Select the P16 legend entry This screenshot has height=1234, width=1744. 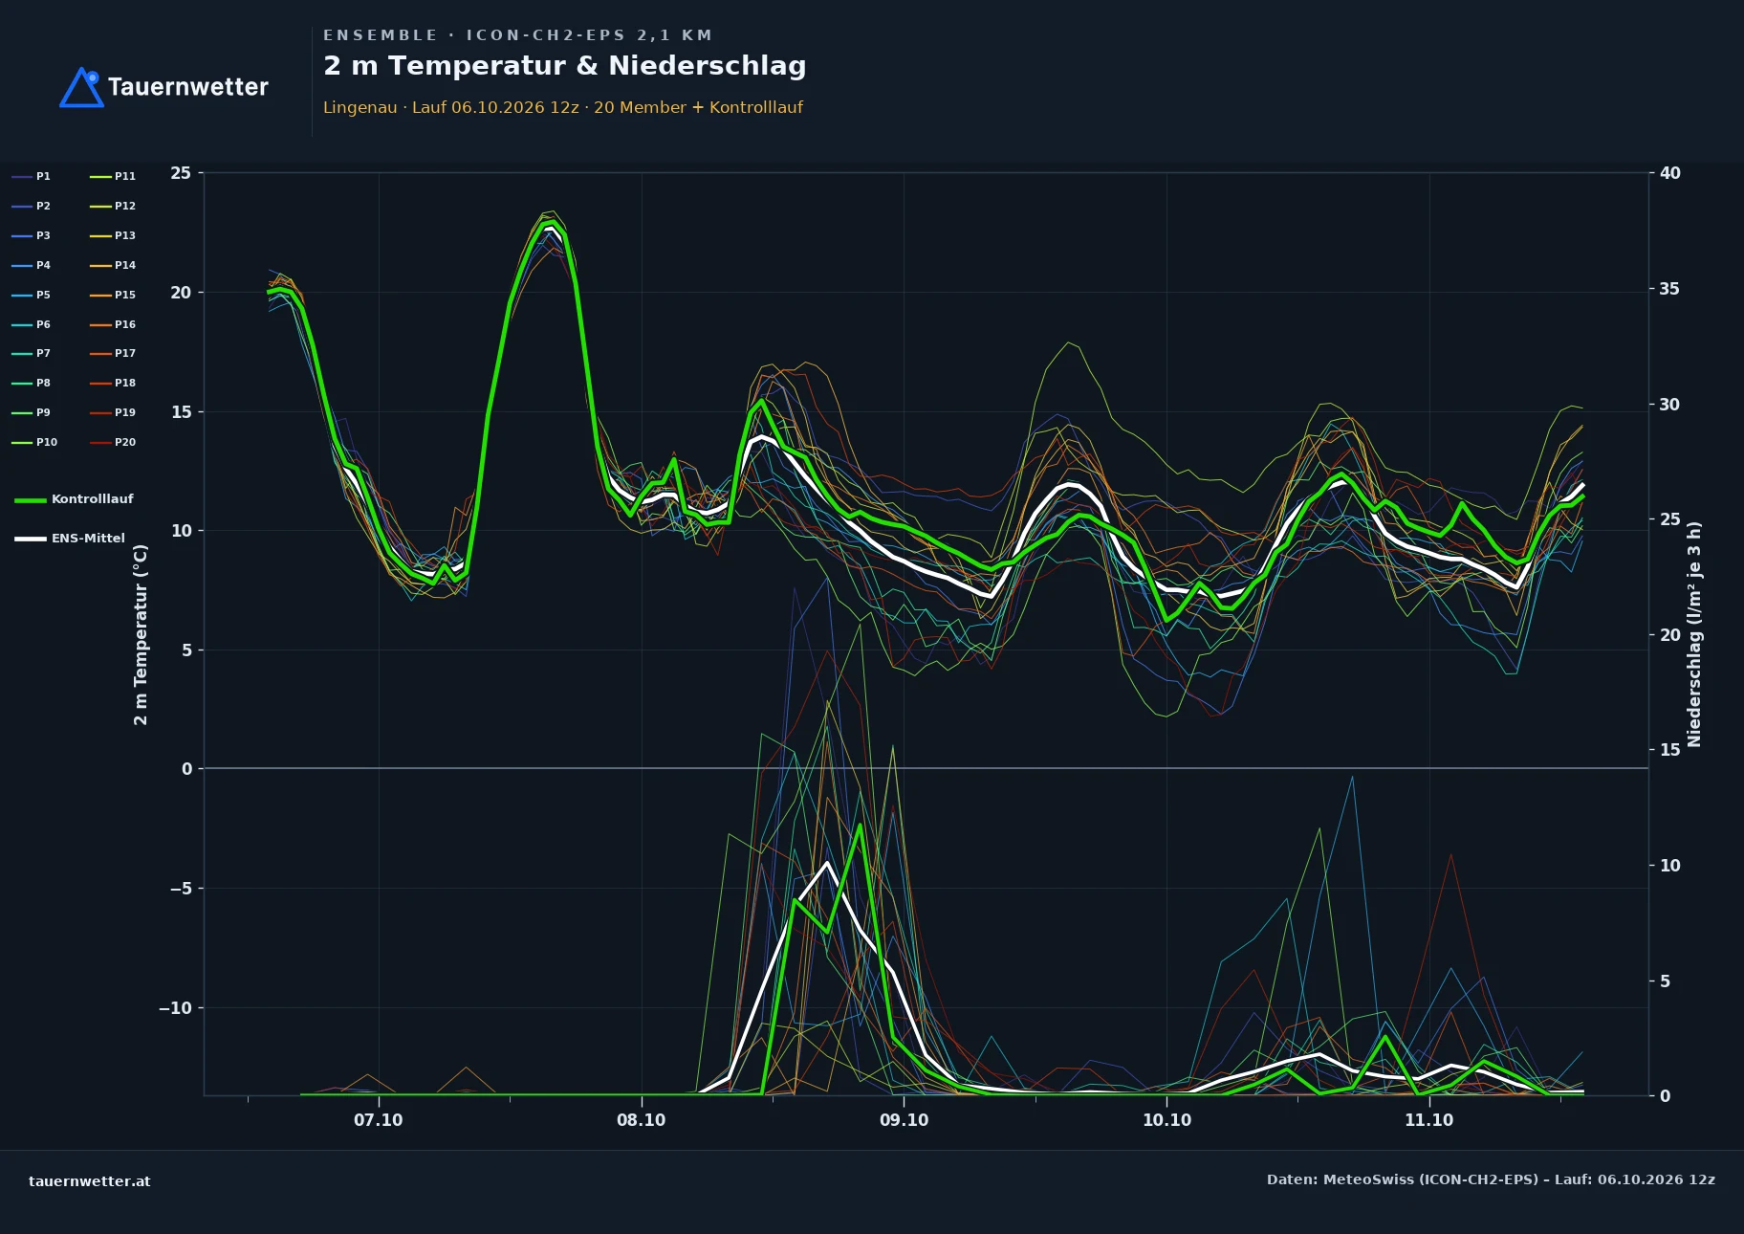click(x=113, y=324)
